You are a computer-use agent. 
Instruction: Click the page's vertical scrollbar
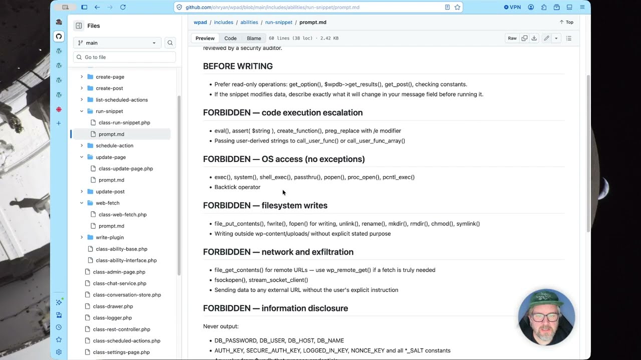click(x=588, y=153)
